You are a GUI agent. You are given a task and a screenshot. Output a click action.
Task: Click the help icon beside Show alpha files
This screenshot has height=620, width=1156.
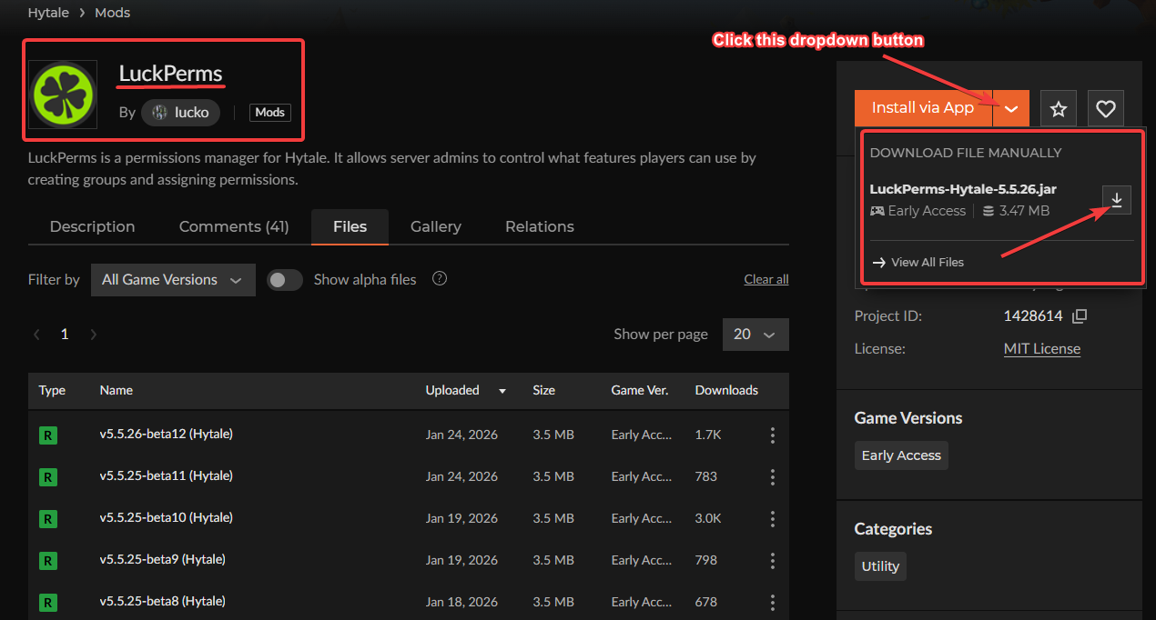point(440,279)
